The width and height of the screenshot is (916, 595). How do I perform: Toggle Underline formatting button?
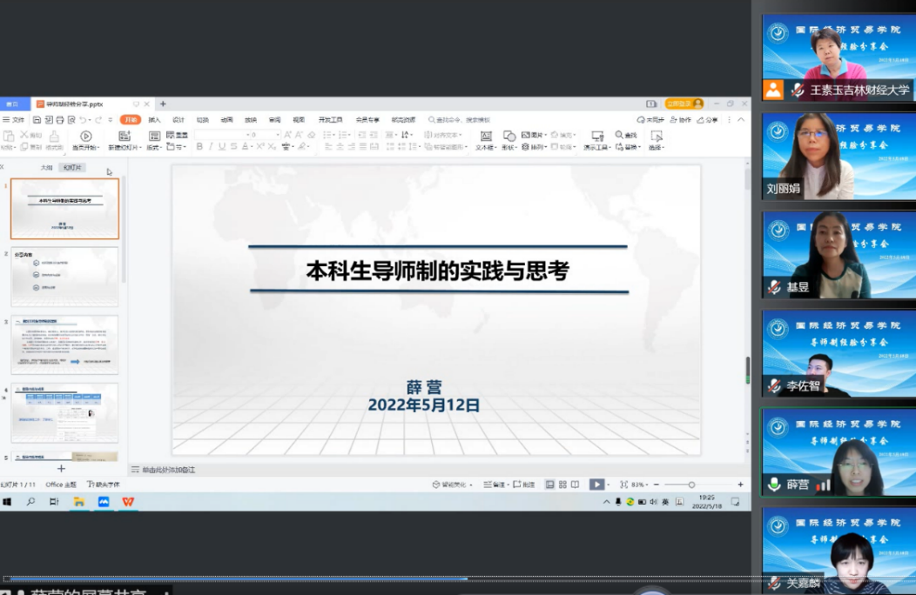coord(222,147)
